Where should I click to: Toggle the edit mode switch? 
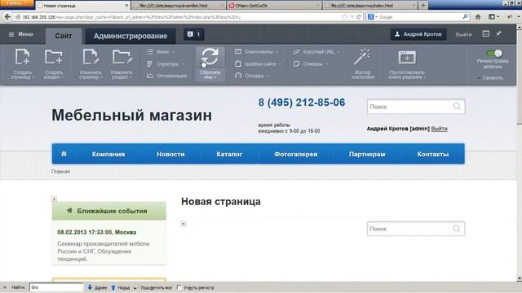pos(494,53)
